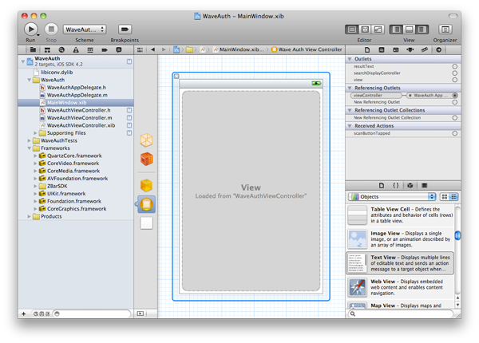Click the resultText outlet connection circle
The image size is (479, 343).
[x=455, y=66]
